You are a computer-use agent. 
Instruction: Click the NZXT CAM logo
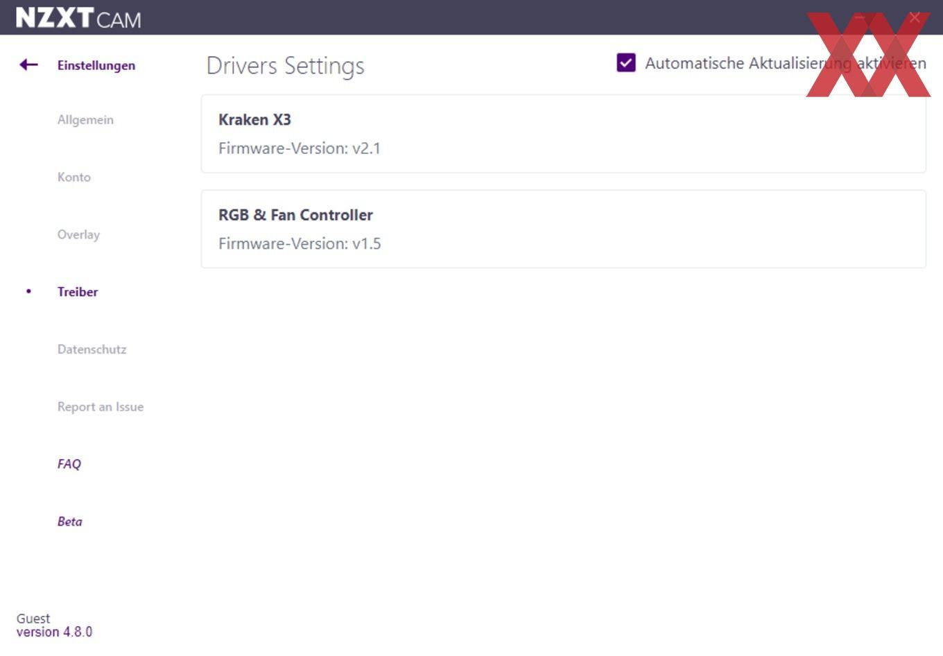pyautogui.click(x=78, y=18)
